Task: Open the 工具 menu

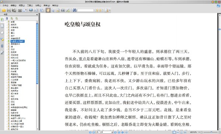Action: 30,6
